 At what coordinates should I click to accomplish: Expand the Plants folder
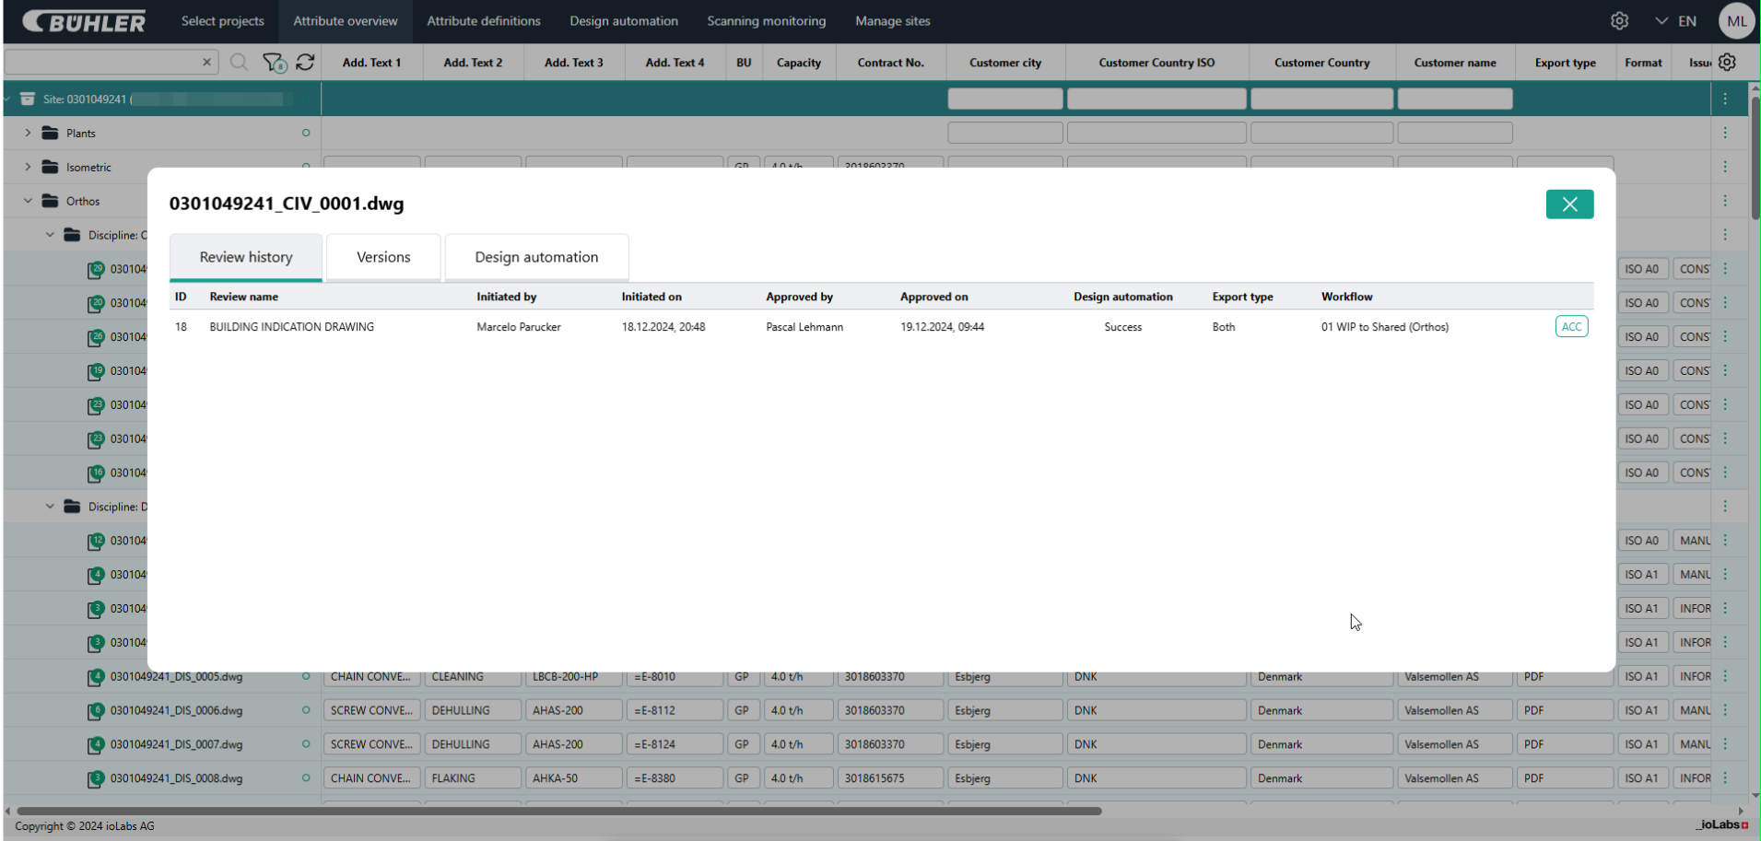pos(28,133)
